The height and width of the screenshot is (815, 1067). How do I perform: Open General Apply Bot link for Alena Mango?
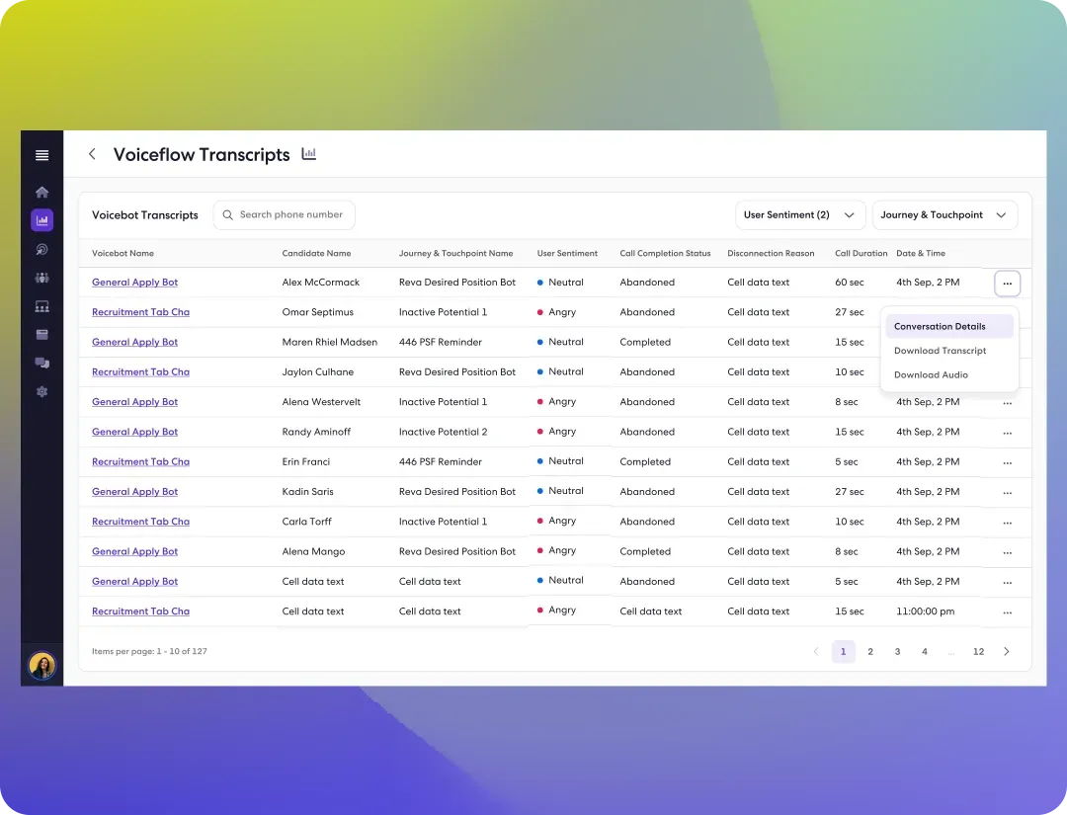tap(134, 551)
